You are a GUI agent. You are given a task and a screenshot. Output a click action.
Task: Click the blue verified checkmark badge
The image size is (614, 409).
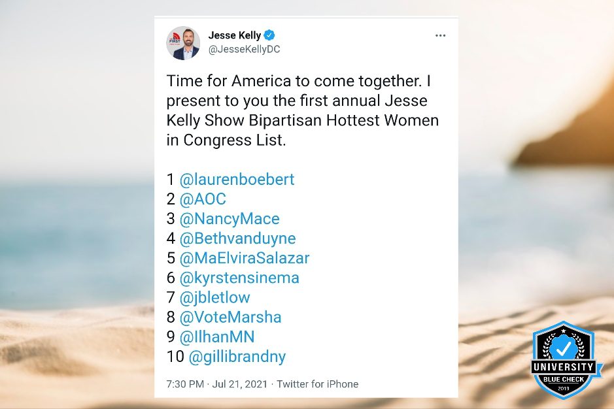click(x=269, y=35)
